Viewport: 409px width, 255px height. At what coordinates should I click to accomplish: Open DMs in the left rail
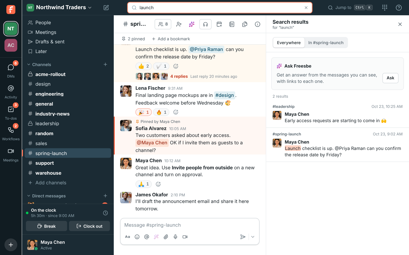(x=11, y=70)
